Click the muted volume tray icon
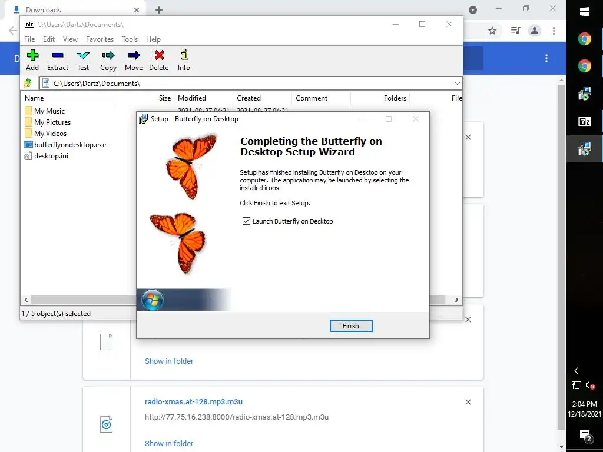Screen dimensions: 603x452 click(591, 385)
